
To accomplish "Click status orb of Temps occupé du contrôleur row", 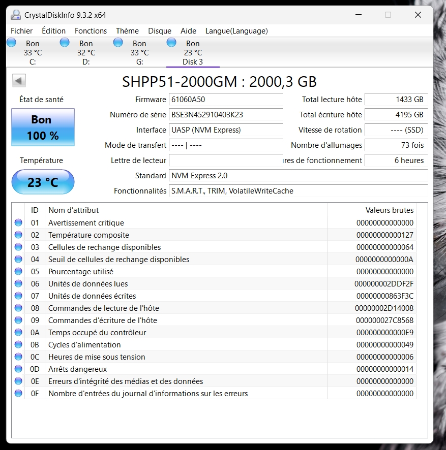I will tap(18, 332).
